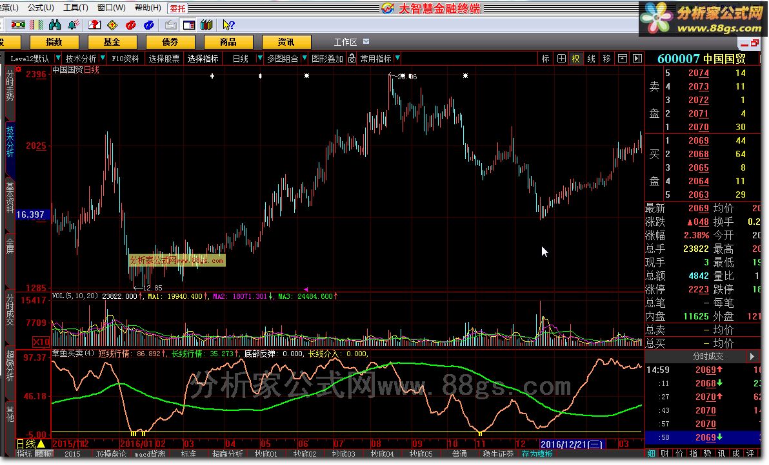Click the blue circular info icon
Screen dimensions: 769x465
pyautogui.click(x=148, y=24)
